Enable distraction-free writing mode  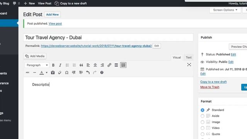point(189,64)
